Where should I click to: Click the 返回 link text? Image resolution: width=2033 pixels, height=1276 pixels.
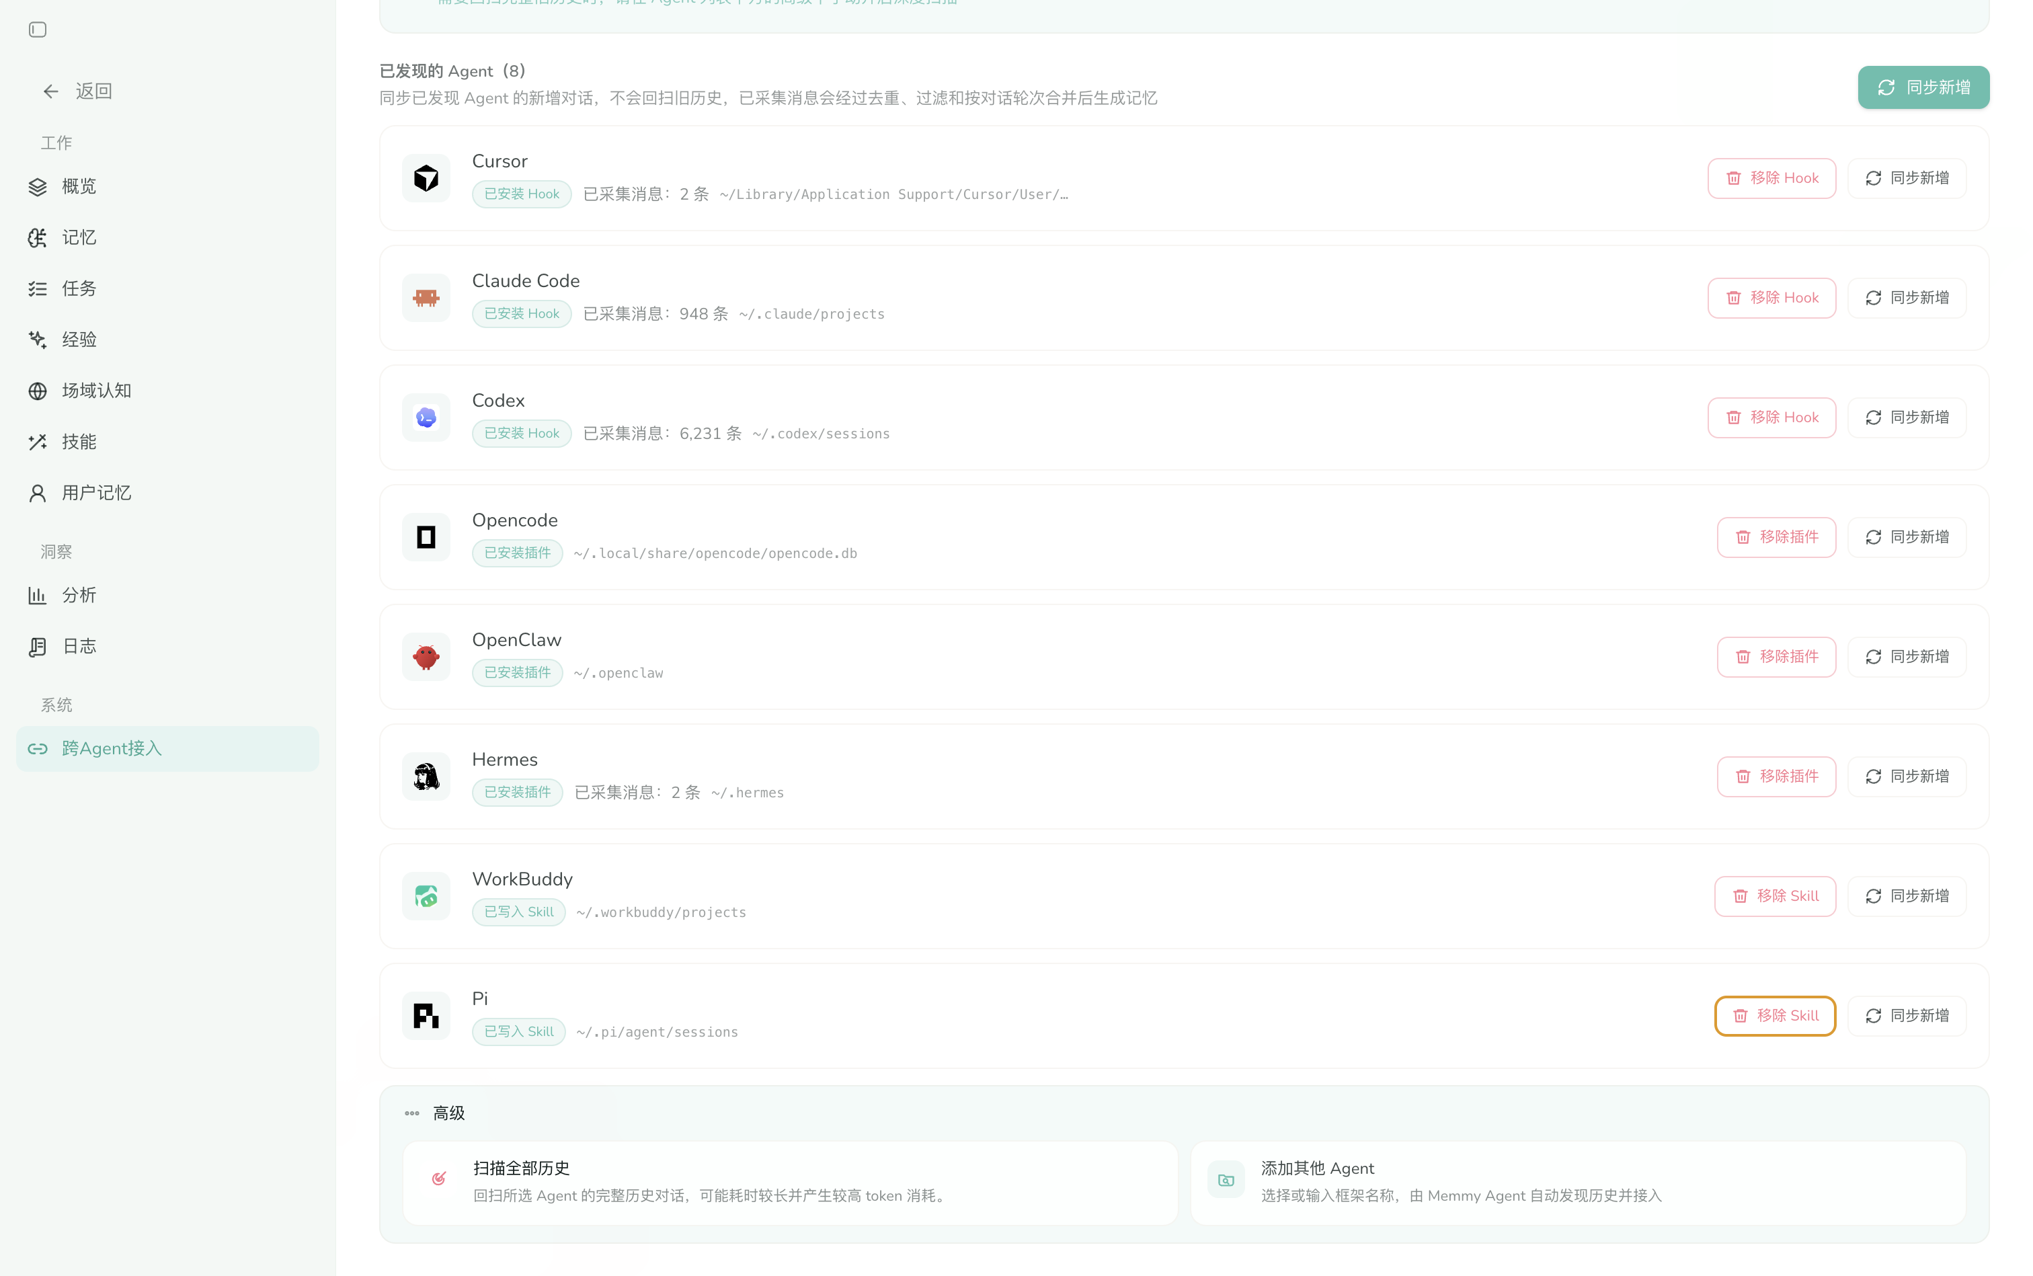click(x=93, y=91)
